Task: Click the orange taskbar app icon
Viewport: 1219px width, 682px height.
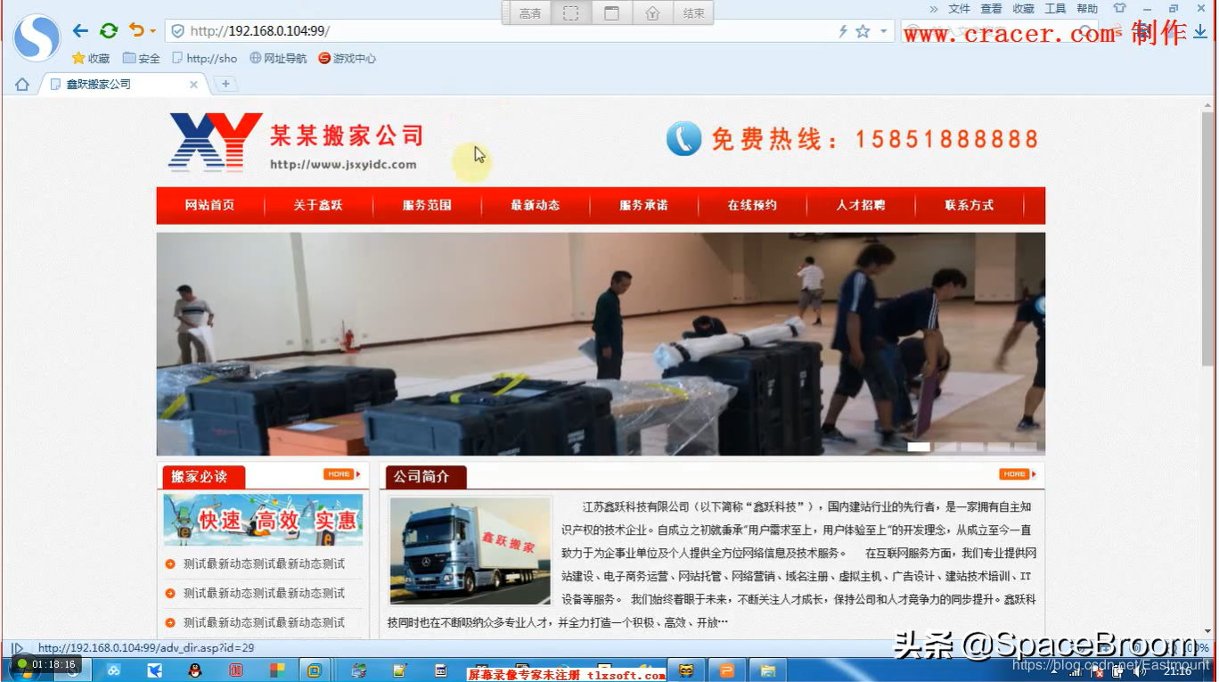Action: point(726,670)
